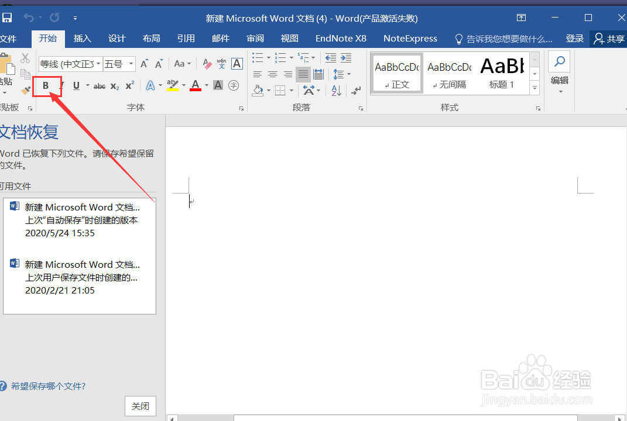This screenshot has height=421, width=627.
Task: Click the paragraph shading paint bucket
Action: pyautogui.click(x=258, y=91)
